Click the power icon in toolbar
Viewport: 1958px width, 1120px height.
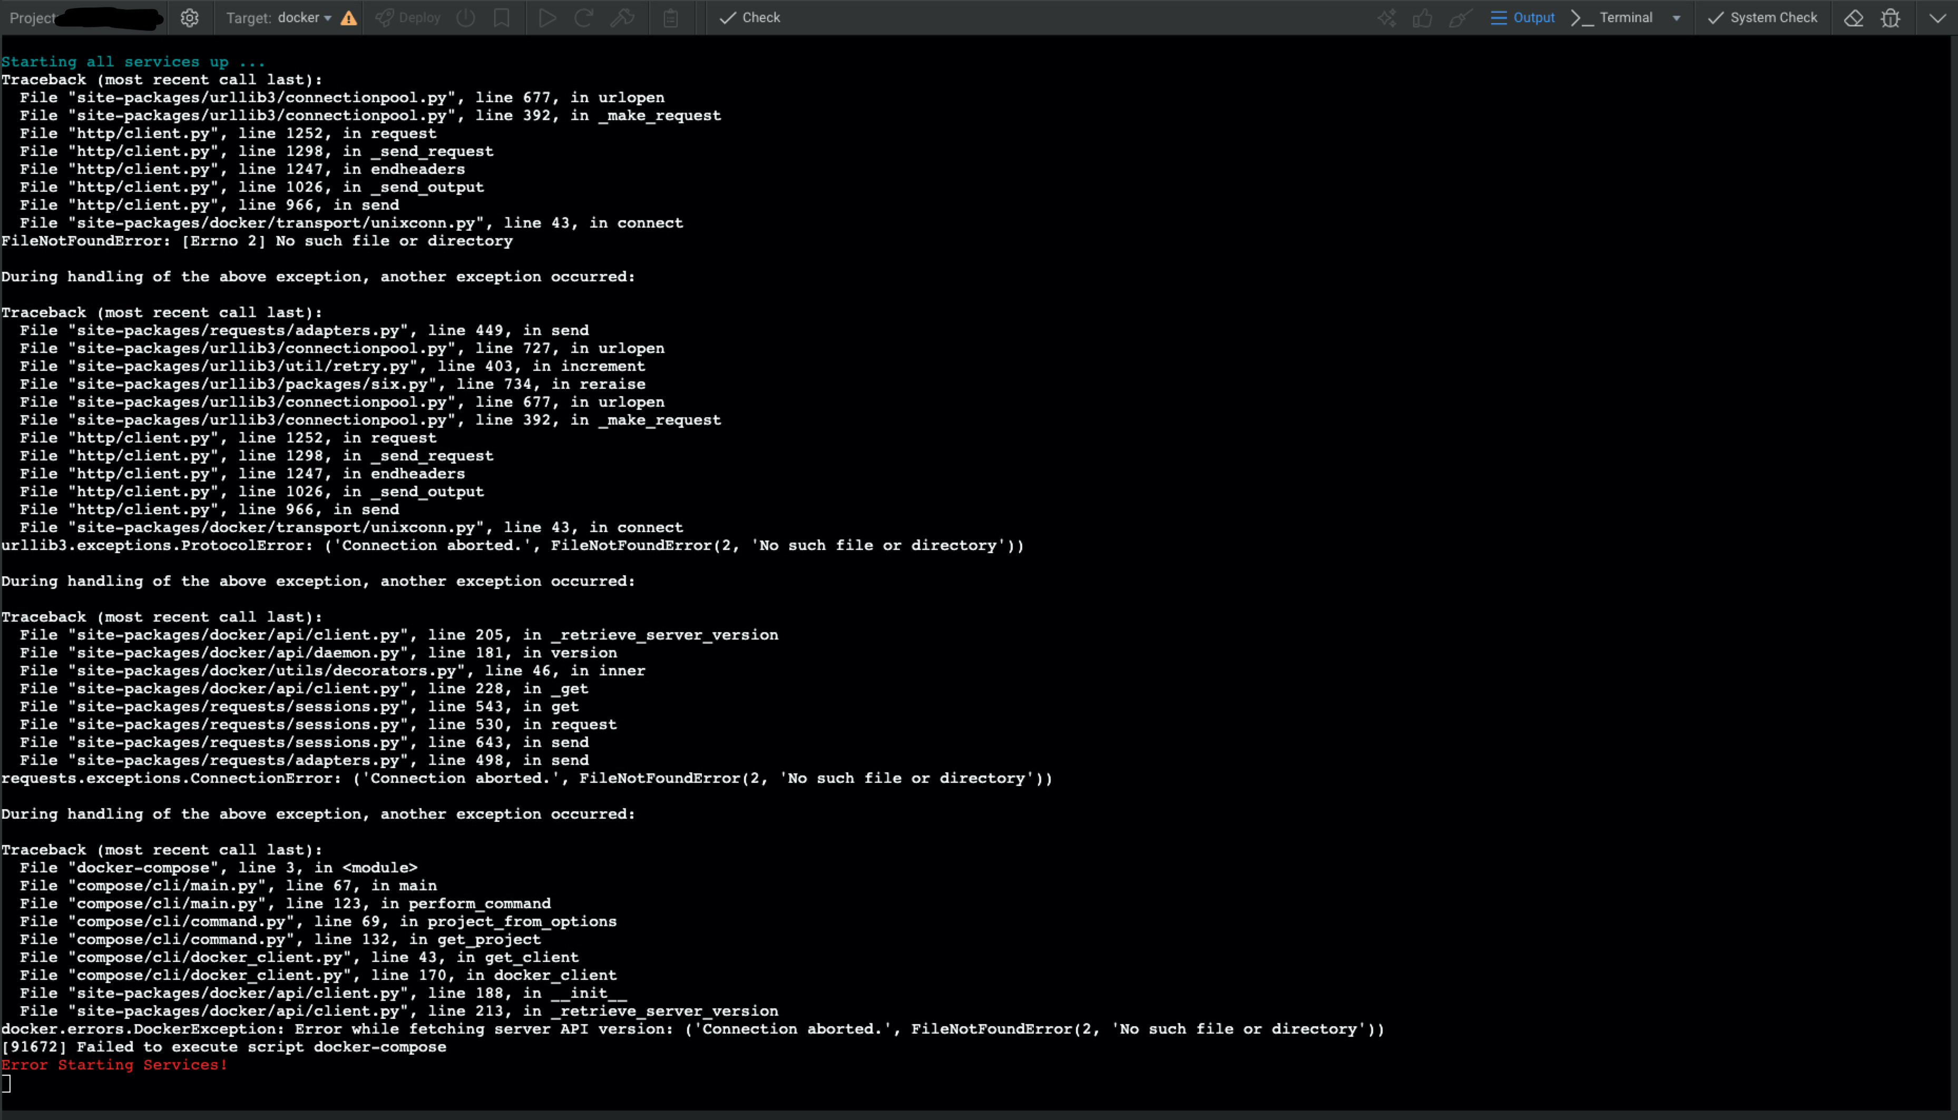pyautogui.click(x=465, y=18)
